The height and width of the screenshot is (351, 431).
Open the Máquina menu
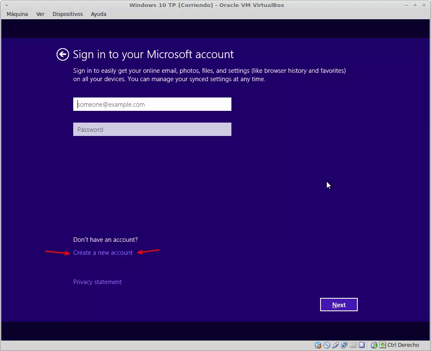(17, 14)
